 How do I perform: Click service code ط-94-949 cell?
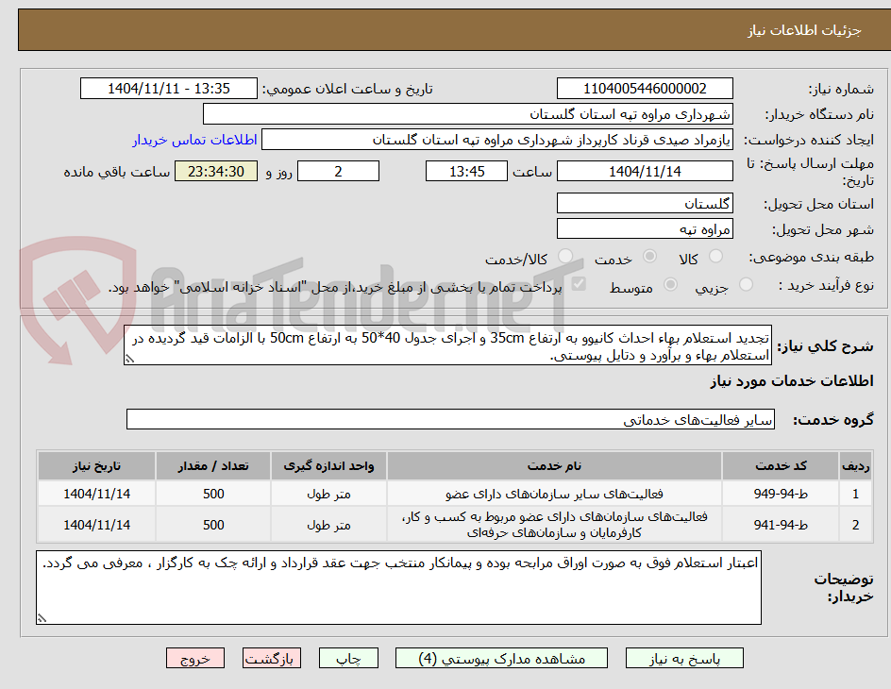click(x=781, y=494)
